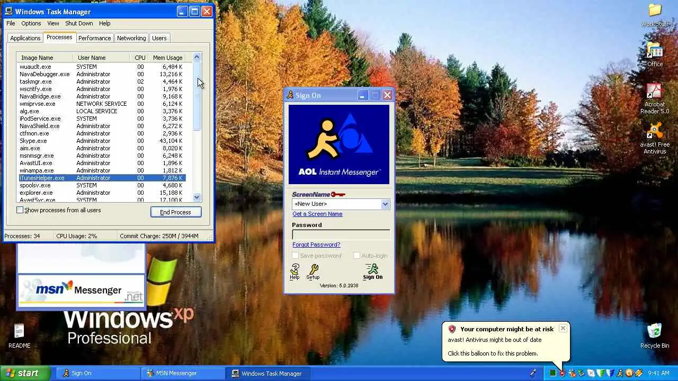Click the avast out-of-date balloon message
The image size is (678, 381).
pyautogui.click(x=495, y=340)
